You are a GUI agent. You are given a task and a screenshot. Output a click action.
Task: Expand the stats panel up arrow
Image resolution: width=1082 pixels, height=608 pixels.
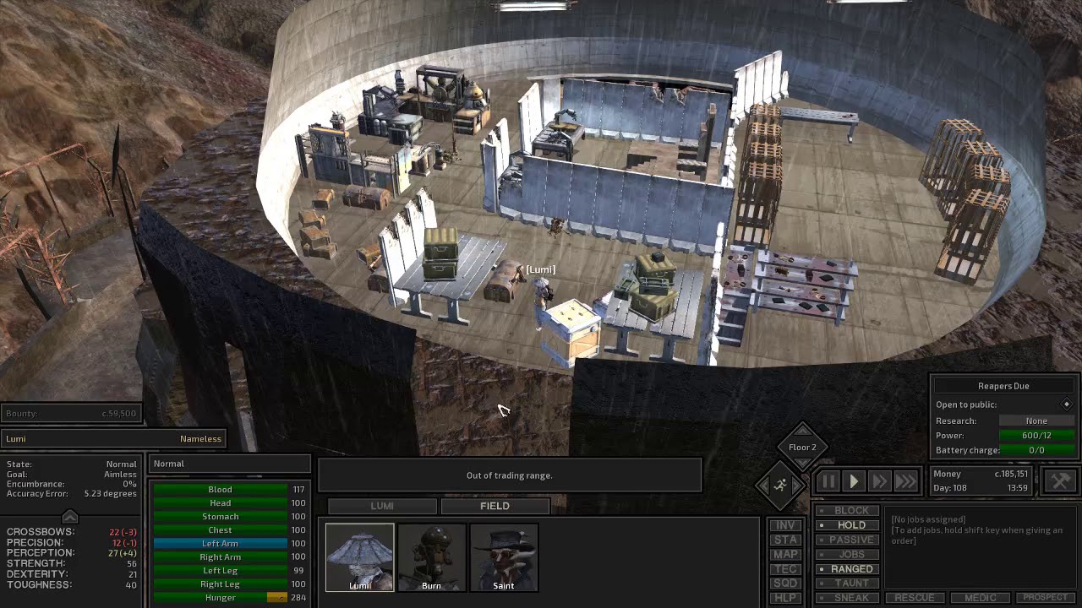70,516
